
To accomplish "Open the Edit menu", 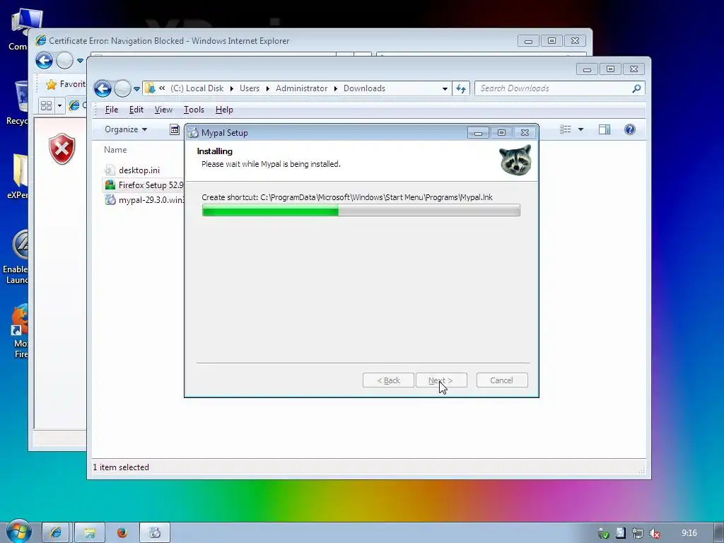I will pos(136,110).
